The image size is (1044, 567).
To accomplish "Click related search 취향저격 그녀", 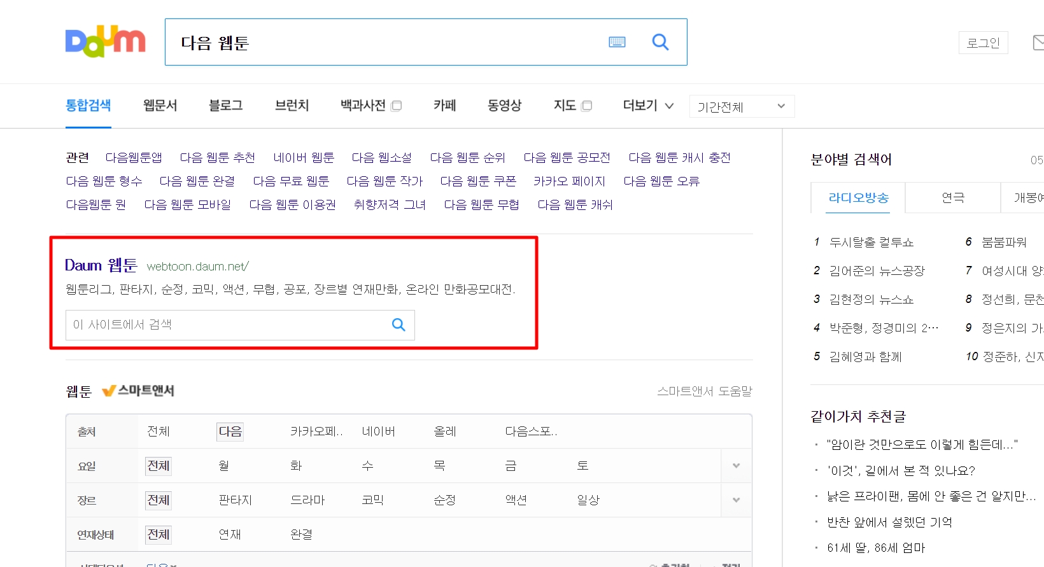I will pyautogui.click(x=390, y=205).
